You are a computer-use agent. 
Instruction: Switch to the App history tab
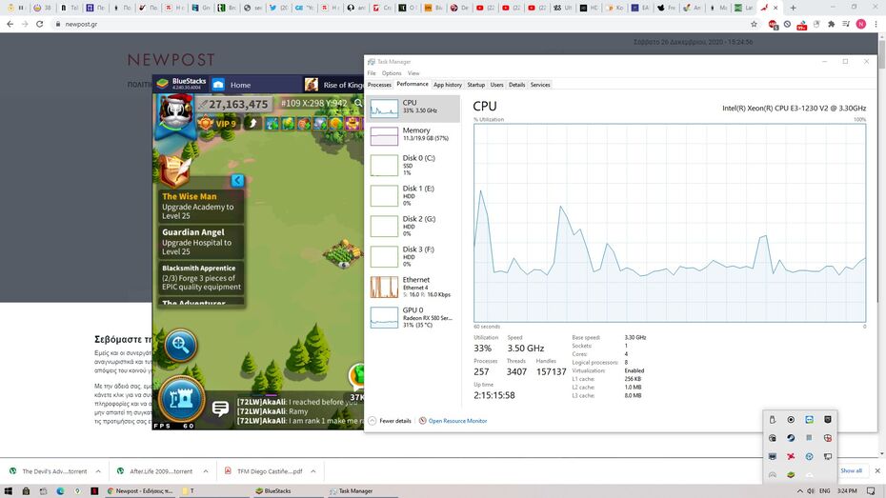coord(448,85)
